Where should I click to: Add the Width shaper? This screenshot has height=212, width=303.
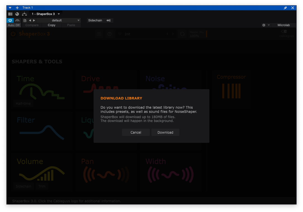pyautogui.click(x=170, y=172)
